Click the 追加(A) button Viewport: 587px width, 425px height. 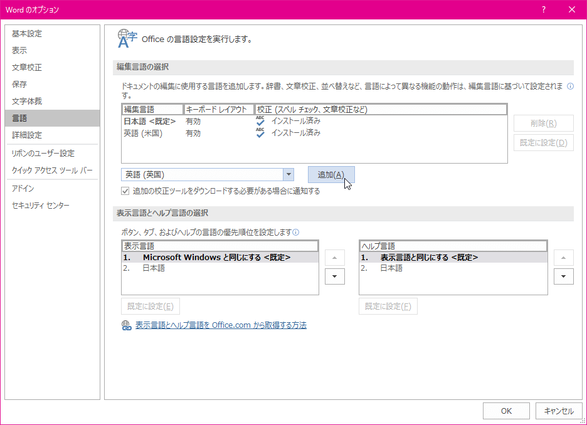coord(331,175)
